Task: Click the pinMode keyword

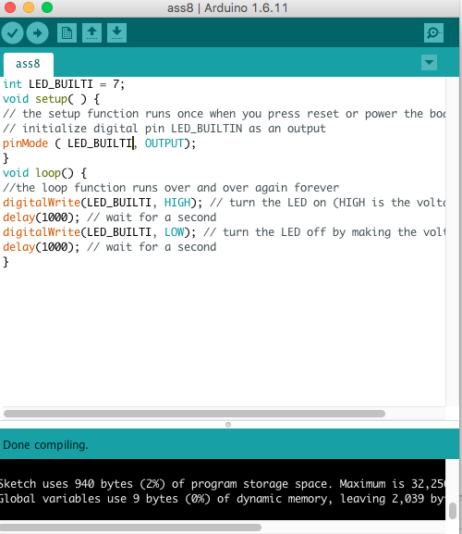Action: tap(26, 143)
